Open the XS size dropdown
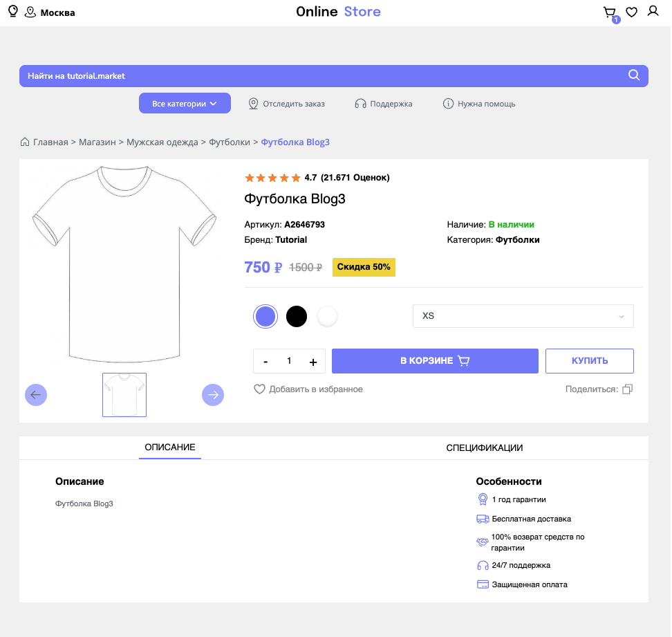Screen dimensions: 672x637 [523, 316]
